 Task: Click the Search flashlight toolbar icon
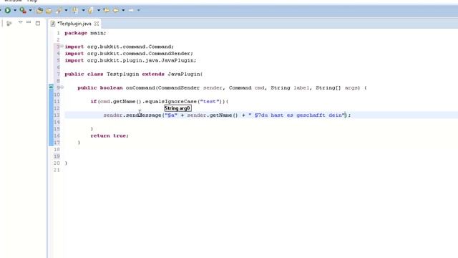[x=59, y=10]
